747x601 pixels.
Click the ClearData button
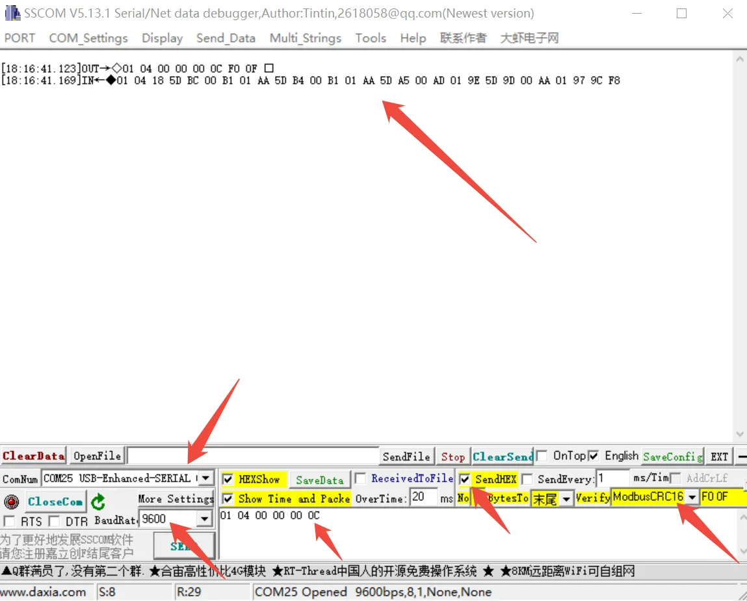[34, 456]
